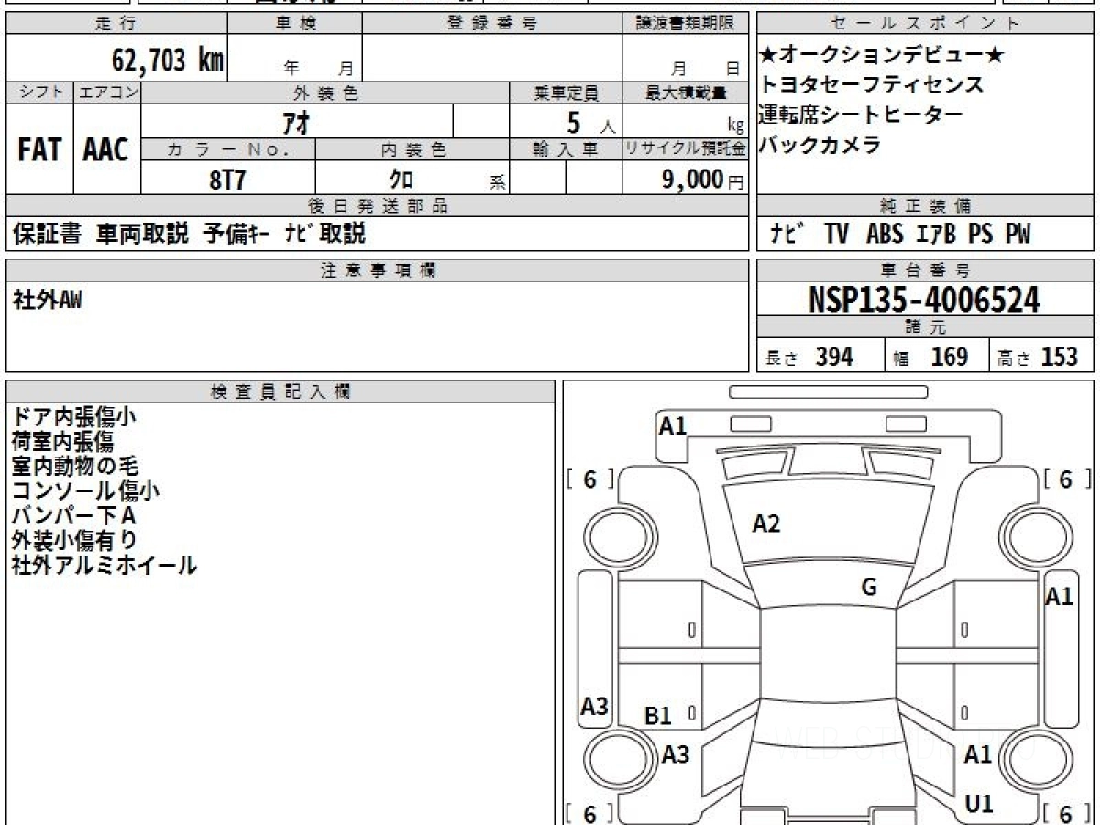Screen dimensions: 1100x825
Task: Select エアB in genuine equipment row
Action: click(x=936, y=235)
